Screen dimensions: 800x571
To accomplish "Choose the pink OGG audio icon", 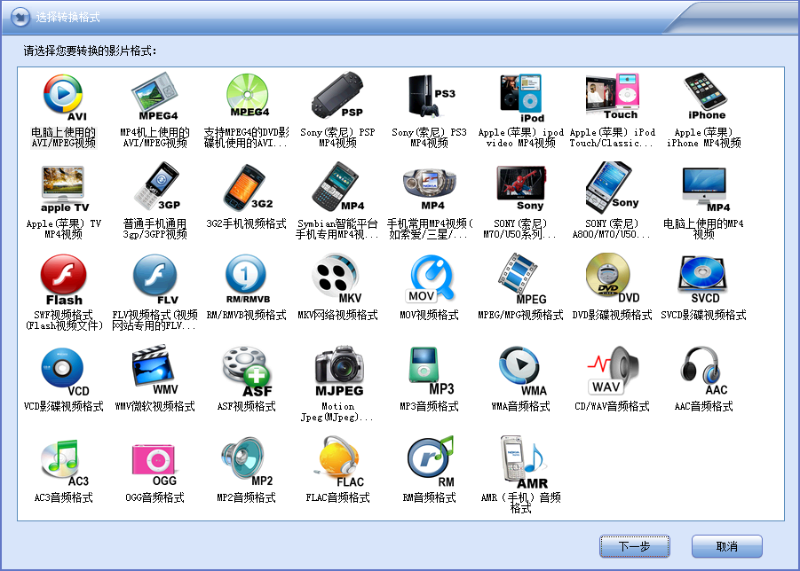I will 155,464.
